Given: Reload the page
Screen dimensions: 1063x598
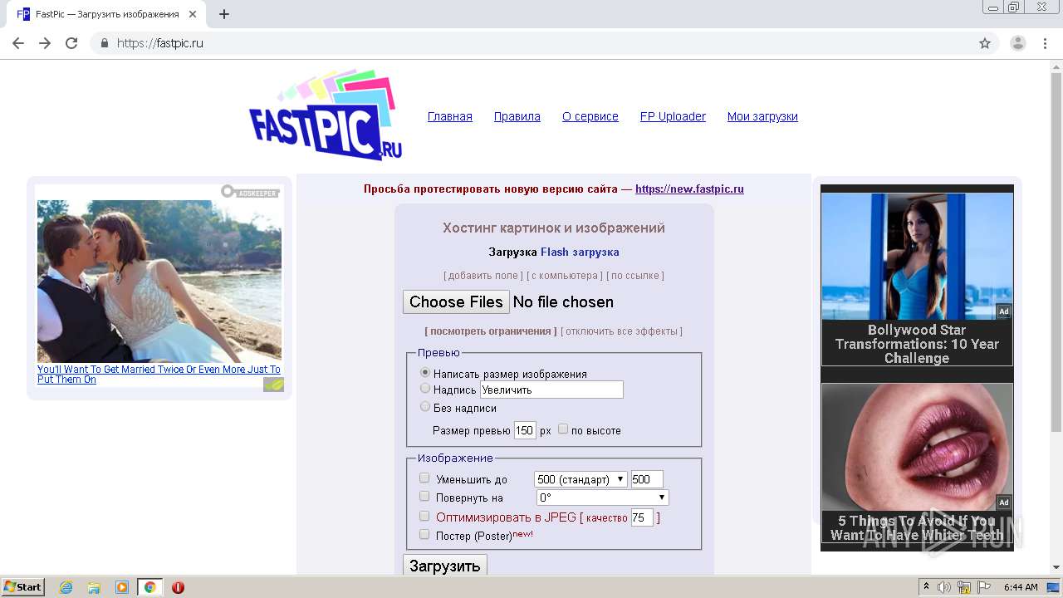Looking at the screenshot, I should click(71, 43).
